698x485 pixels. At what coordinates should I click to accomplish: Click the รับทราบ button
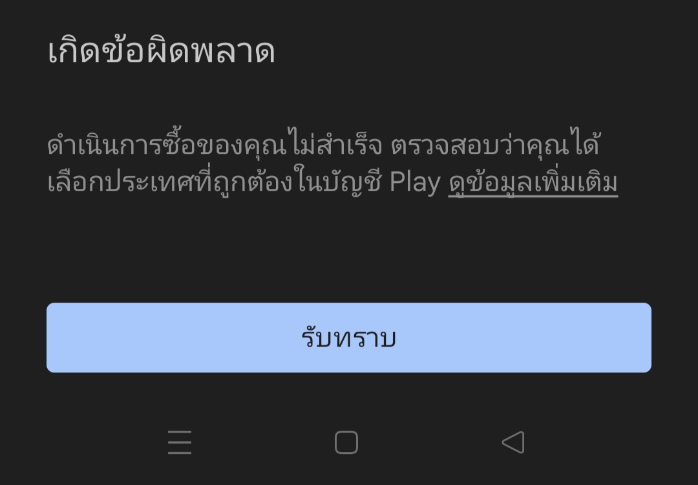click(x=349, y=338)
